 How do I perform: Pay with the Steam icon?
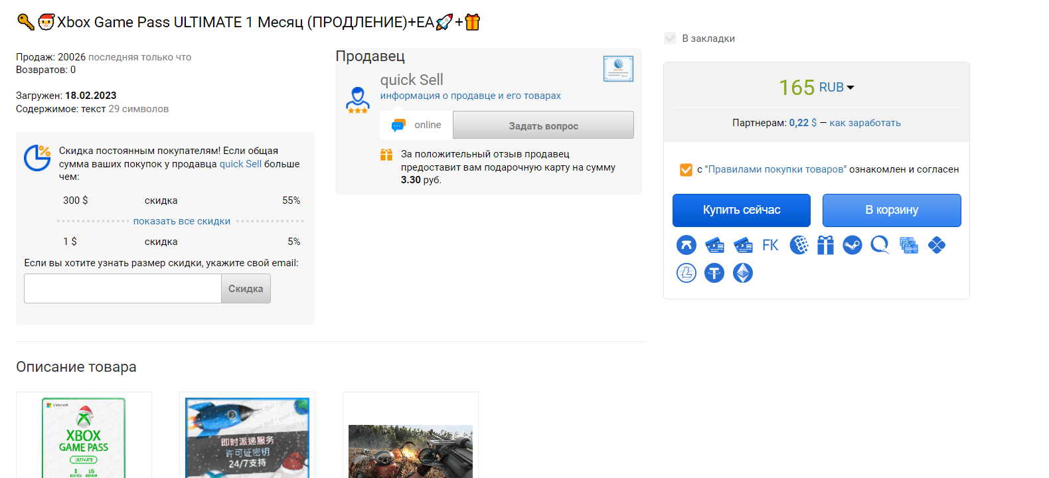[x=852, y=245]
